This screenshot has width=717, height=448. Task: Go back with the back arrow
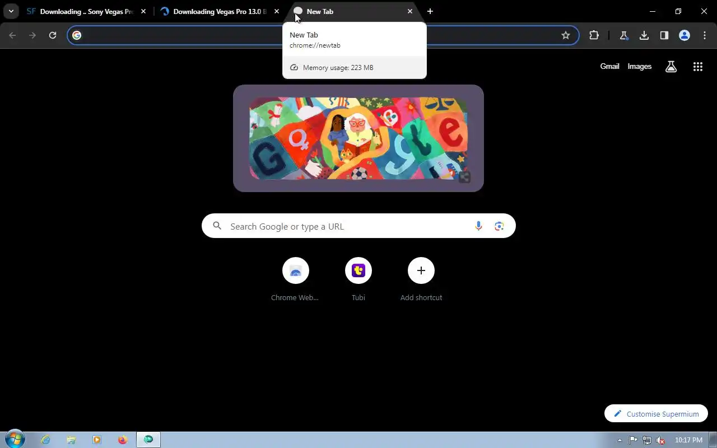pyautogui.click(x=12, y=35)
